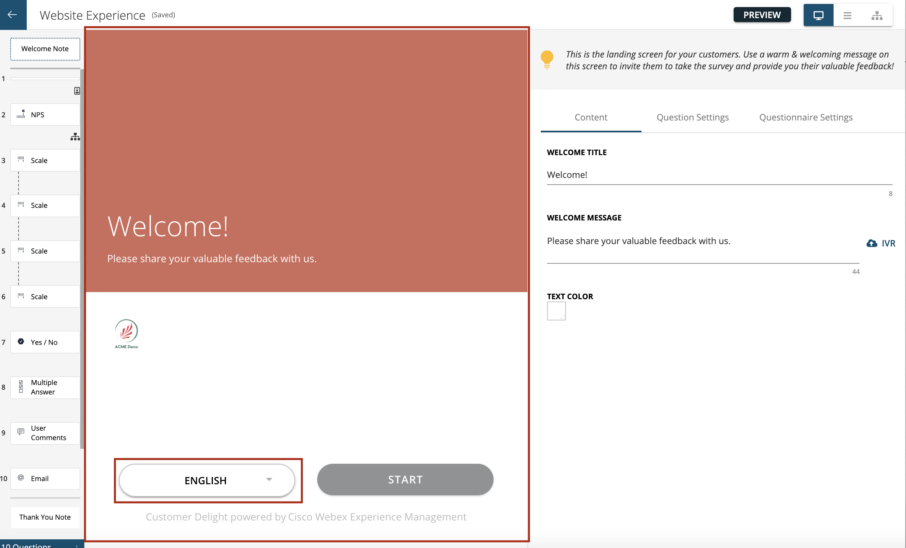Viewport: 906px width, 548px height.
Task: Click the Website Experience title
Action: 92,15
